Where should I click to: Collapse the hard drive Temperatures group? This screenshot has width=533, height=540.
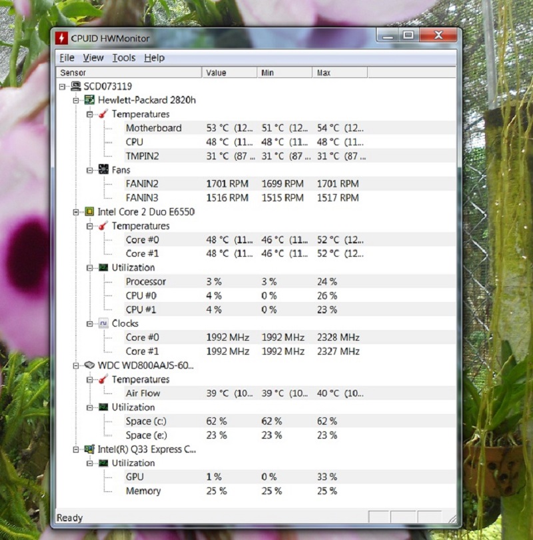[x=90, y=380]
